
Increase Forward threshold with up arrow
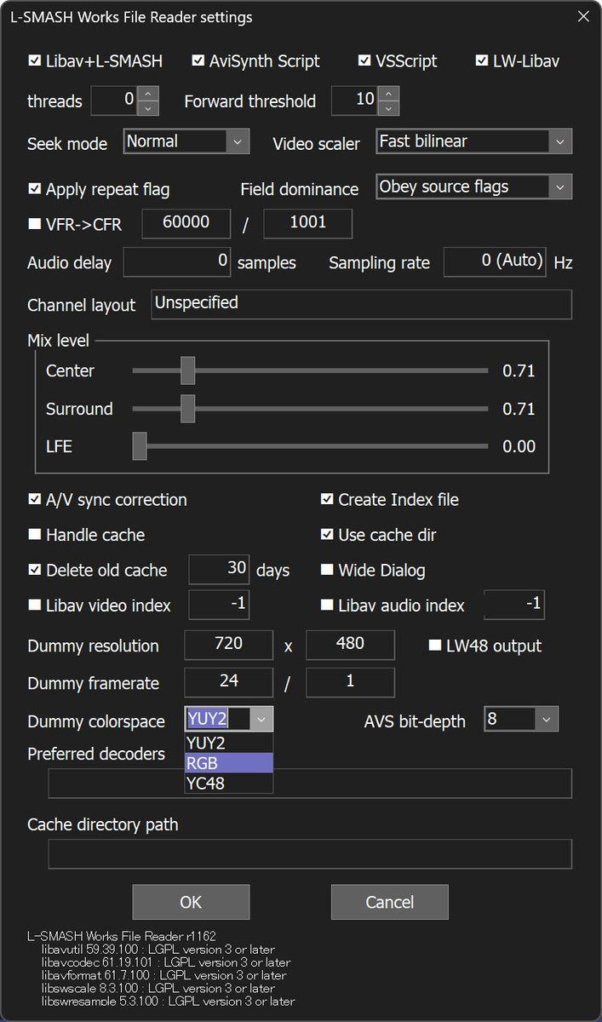[388, 94]
